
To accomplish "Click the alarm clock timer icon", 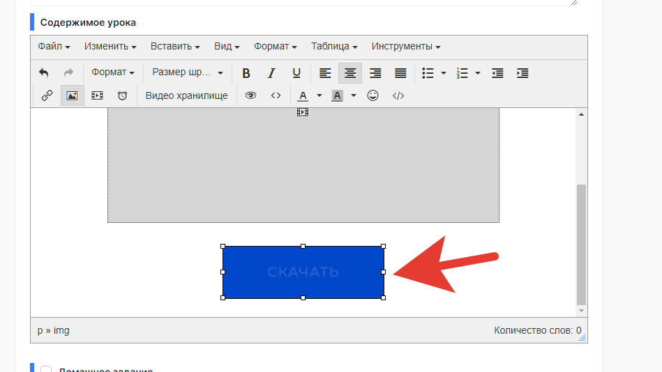I will (x=123, y=95).
